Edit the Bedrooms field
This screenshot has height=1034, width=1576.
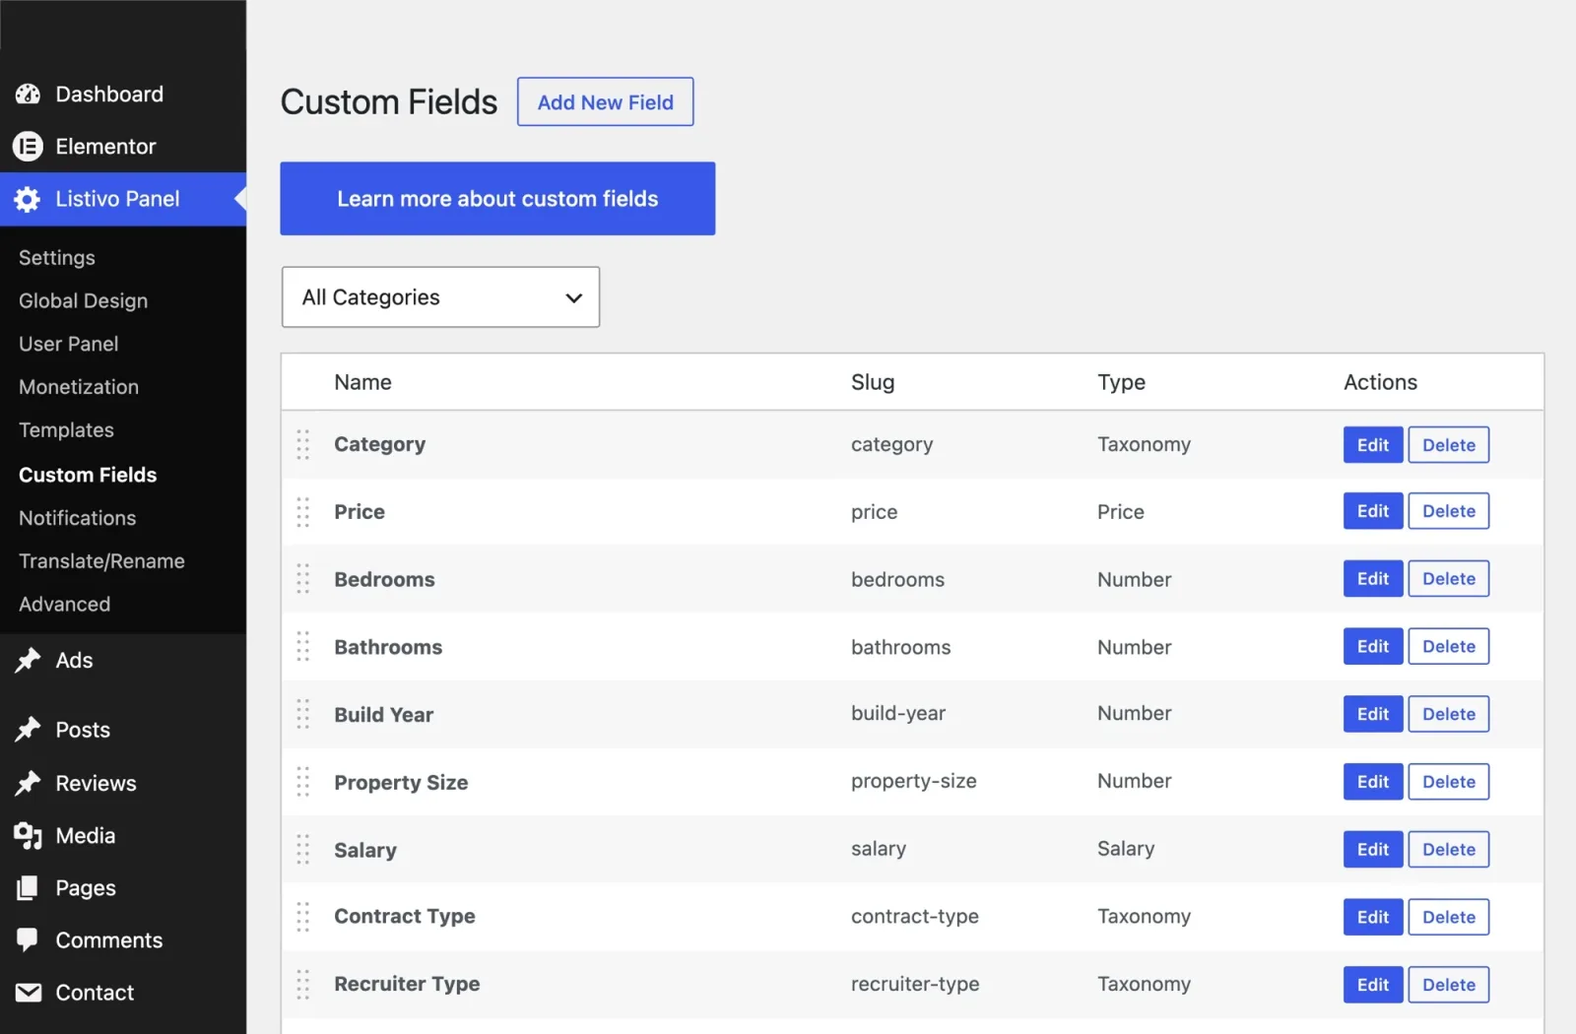tap(1373, 579)
